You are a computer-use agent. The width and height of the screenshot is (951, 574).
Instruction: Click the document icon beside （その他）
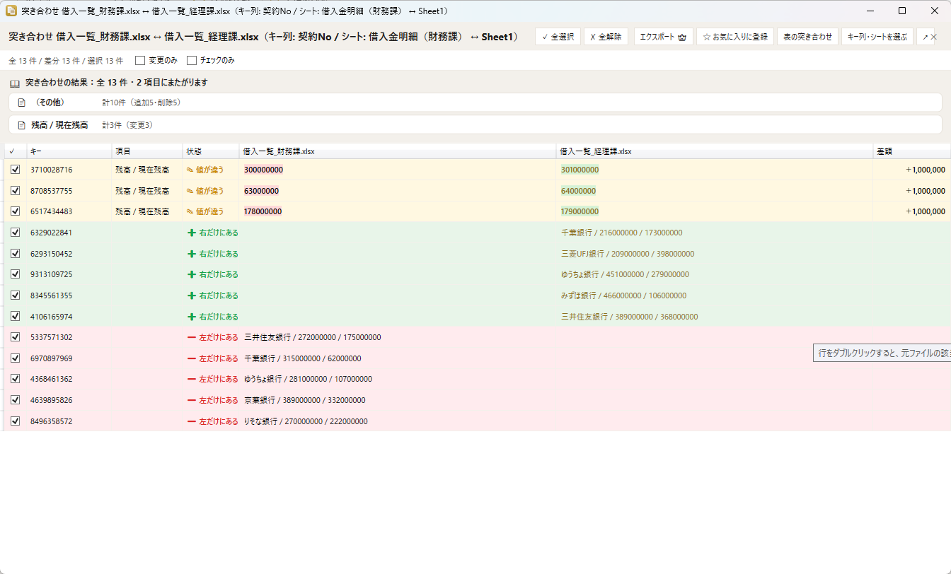tap(21, 102)
